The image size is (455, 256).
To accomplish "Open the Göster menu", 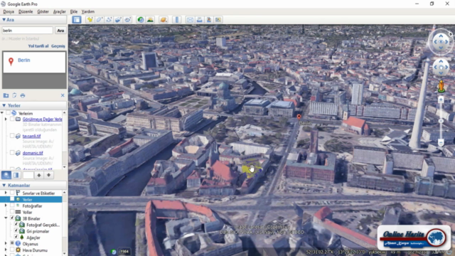I will [43, 11].
